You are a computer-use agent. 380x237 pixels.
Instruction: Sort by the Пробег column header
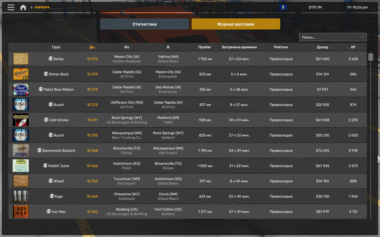pyautogui.click(x=205, y=47)
